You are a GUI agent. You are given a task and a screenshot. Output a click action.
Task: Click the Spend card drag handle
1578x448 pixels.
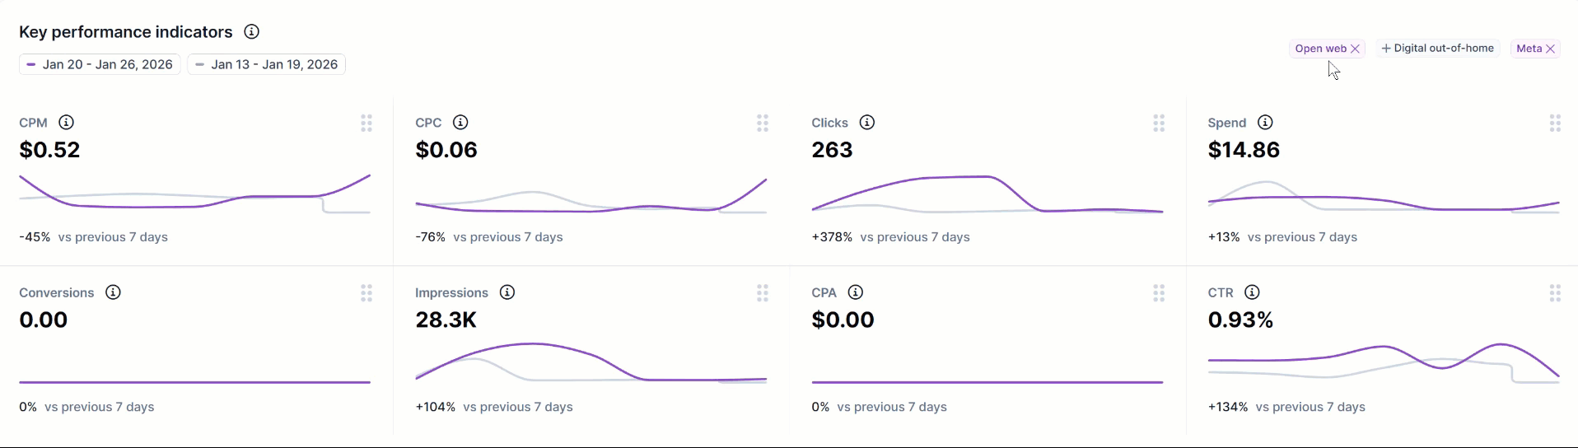[1555, 124]
